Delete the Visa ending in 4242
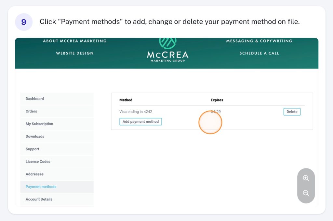This screenshot has height=221, width=333. point(292,112)
